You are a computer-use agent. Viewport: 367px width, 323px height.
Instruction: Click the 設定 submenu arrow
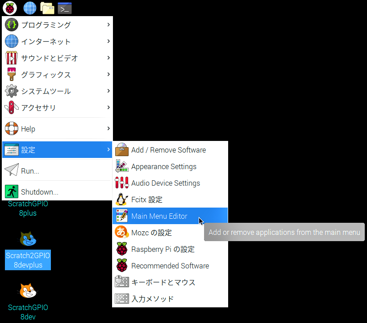pos(108,150)
